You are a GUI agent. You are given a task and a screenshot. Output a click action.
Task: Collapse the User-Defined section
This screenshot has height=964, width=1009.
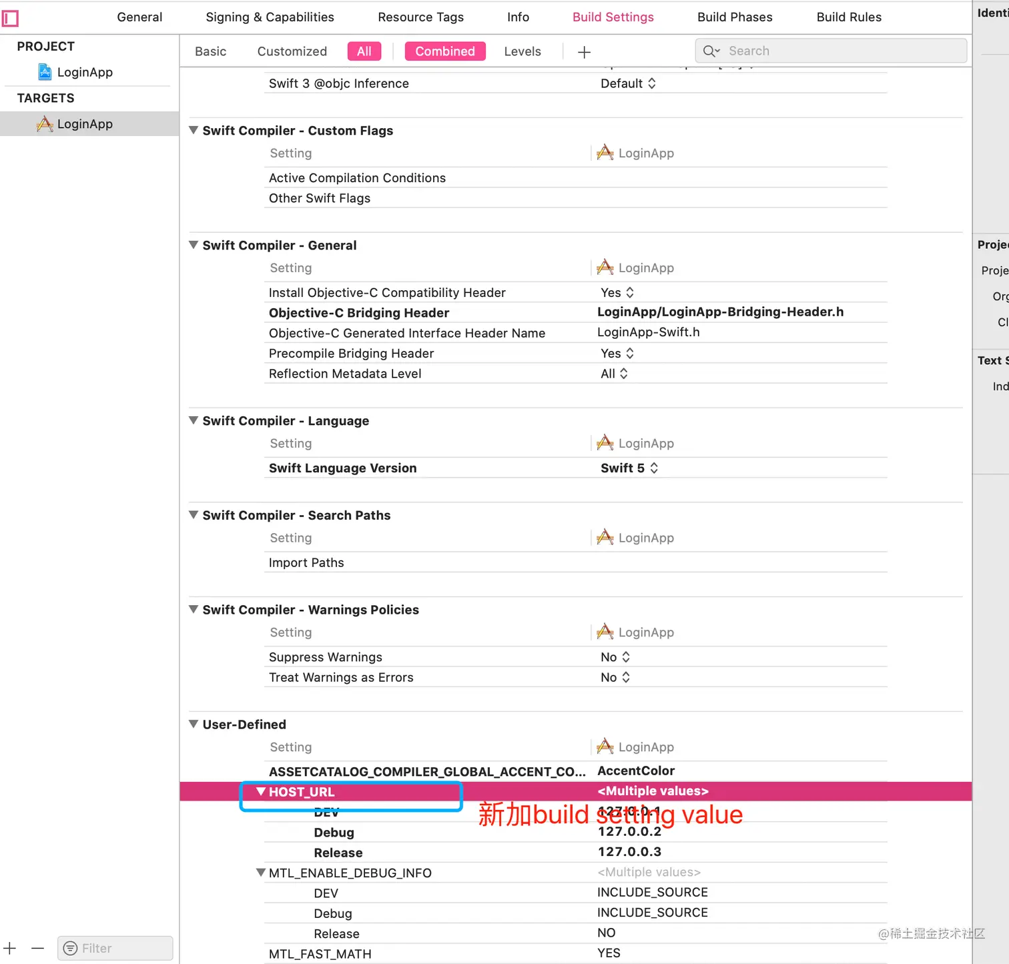coord(194,724)
